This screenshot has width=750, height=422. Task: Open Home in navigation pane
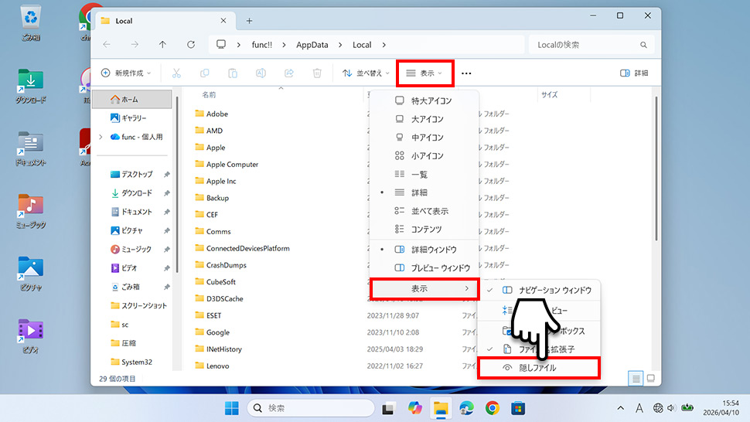(132, 100)
